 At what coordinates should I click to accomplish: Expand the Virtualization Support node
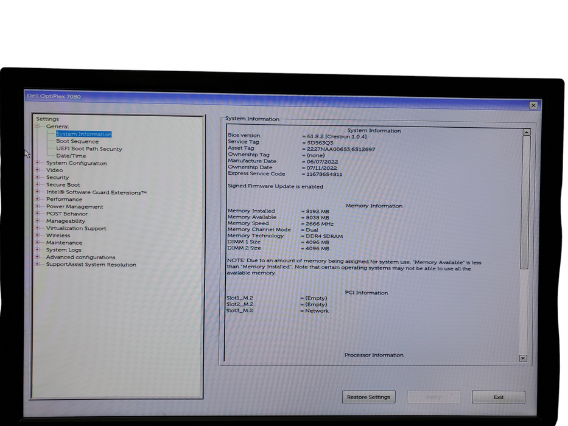[x=37, y=228]
